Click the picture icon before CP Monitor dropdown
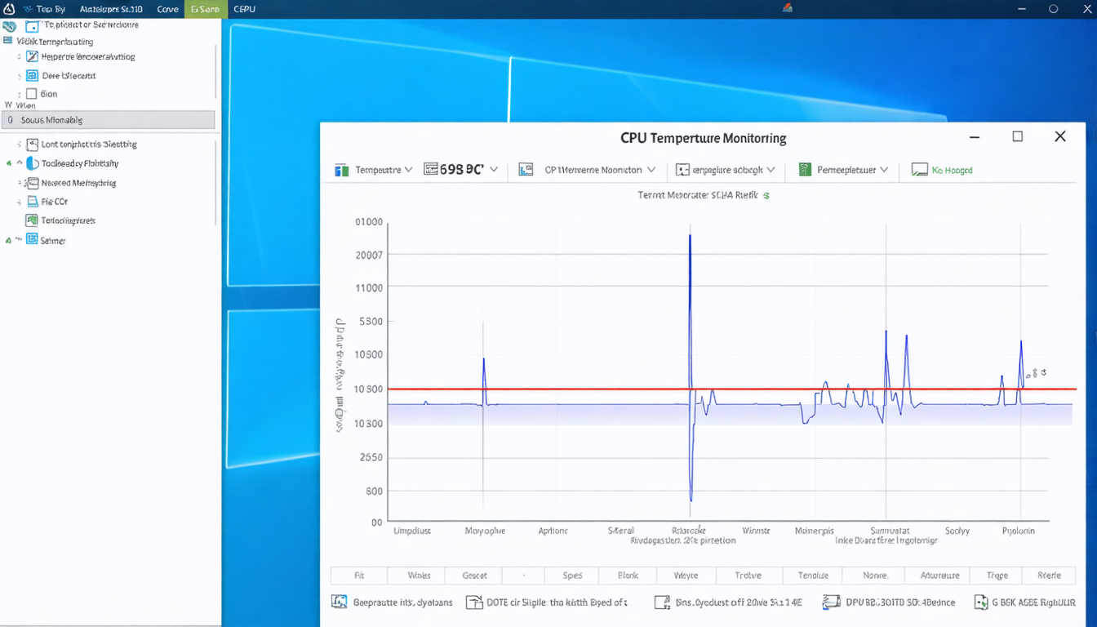 coord(526,170)
